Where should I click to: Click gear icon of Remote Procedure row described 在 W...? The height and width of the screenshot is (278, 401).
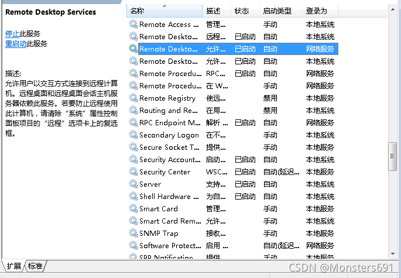133,85
